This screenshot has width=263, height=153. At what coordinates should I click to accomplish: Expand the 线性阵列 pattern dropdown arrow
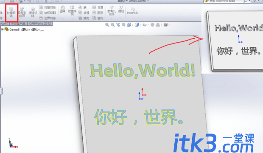coord(72,19)
